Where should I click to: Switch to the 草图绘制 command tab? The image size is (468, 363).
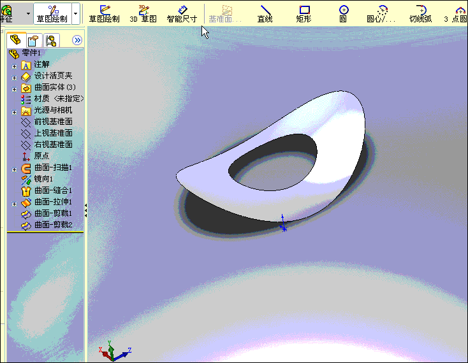coord(52,14)
